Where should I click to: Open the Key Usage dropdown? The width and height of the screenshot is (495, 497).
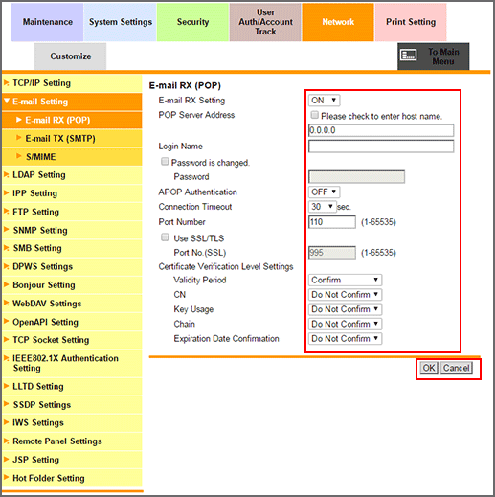click(x=345, y=309)
